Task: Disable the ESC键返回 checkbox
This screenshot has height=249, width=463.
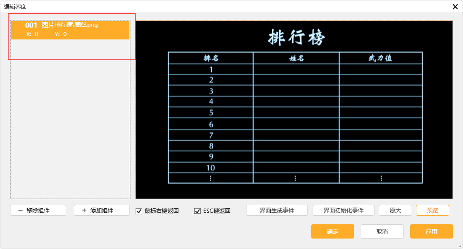Action: (197, 211)
